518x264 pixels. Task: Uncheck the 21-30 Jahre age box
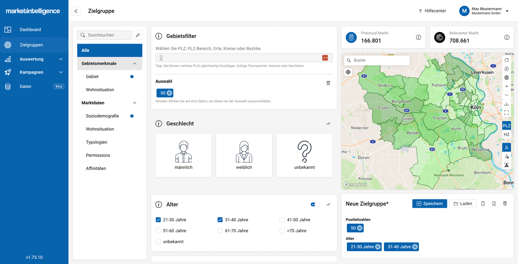[x=158, y=220]
